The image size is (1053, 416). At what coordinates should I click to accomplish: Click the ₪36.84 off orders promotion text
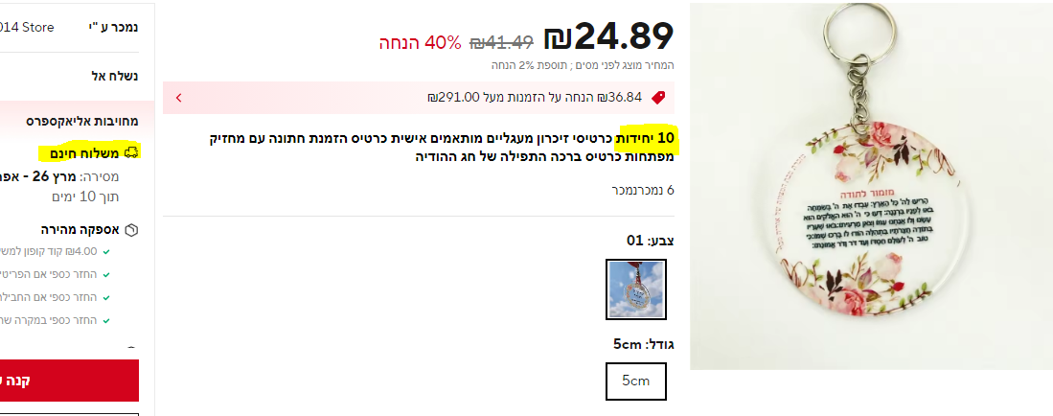[535, 98]
